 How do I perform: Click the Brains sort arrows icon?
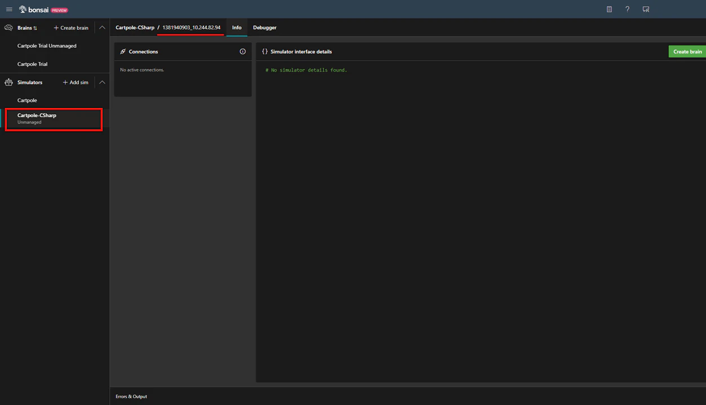pyautogui.click(x=35, y=28)
